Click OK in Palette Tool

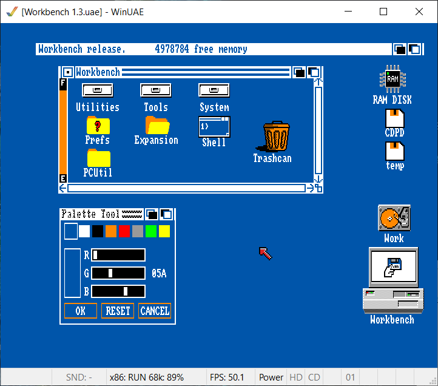[81, 311]
